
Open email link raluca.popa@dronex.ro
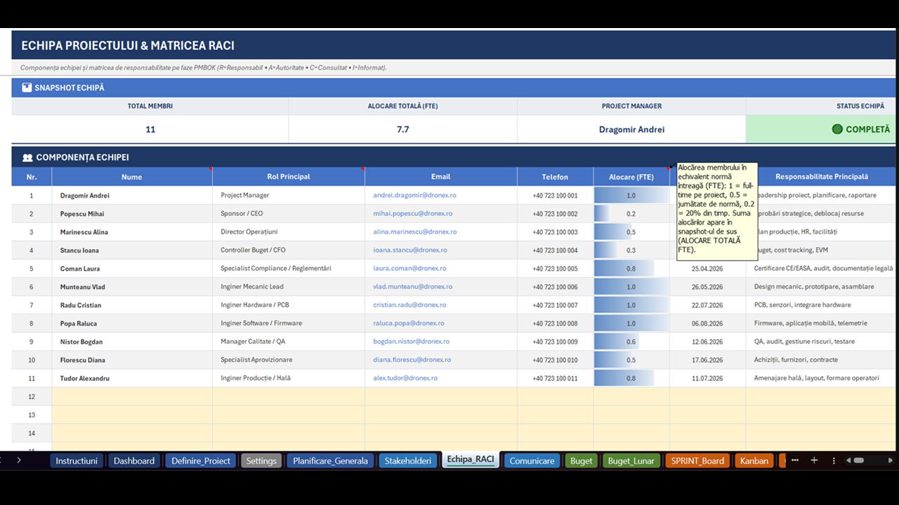408,323
